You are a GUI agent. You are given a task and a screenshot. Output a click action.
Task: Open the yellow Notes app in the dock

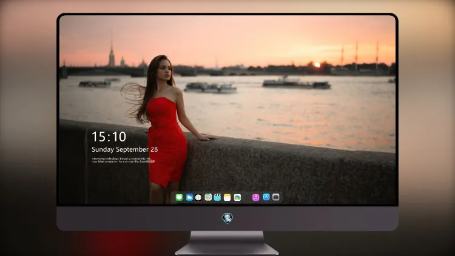pyautogui.click(x=227, y=197)
